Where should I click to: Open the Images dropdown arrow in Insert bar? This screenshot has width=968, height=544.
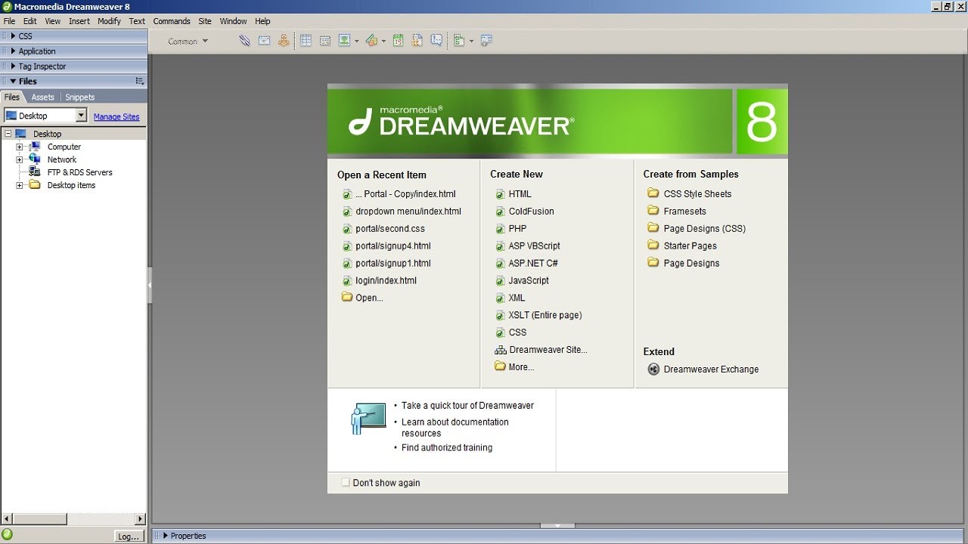[356, 42]
